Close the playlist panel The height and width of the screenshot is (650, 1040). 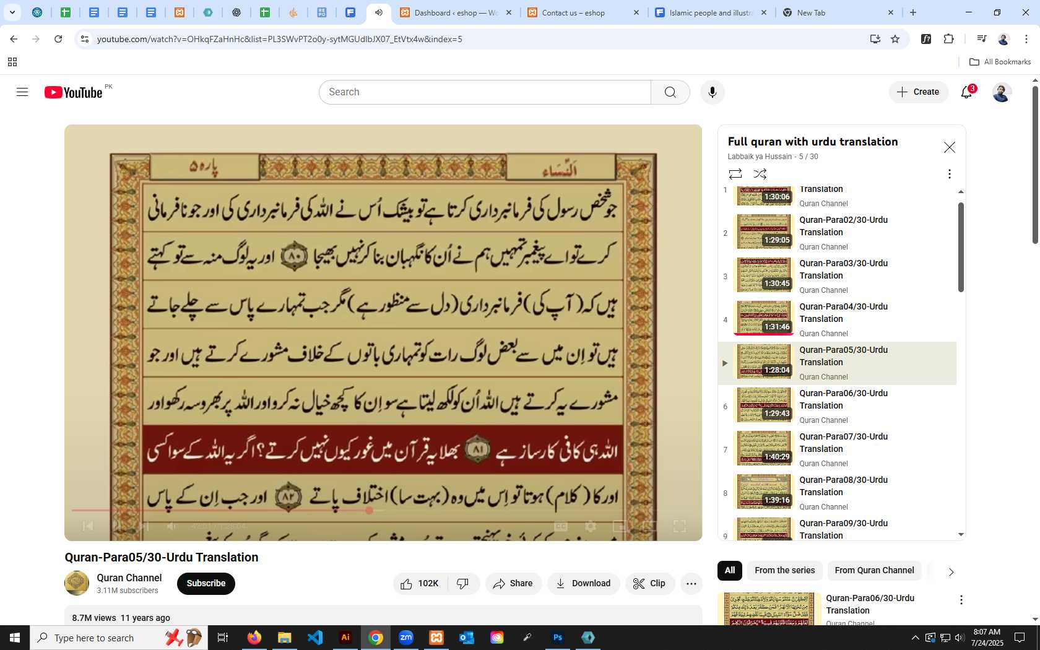[949, 147]
